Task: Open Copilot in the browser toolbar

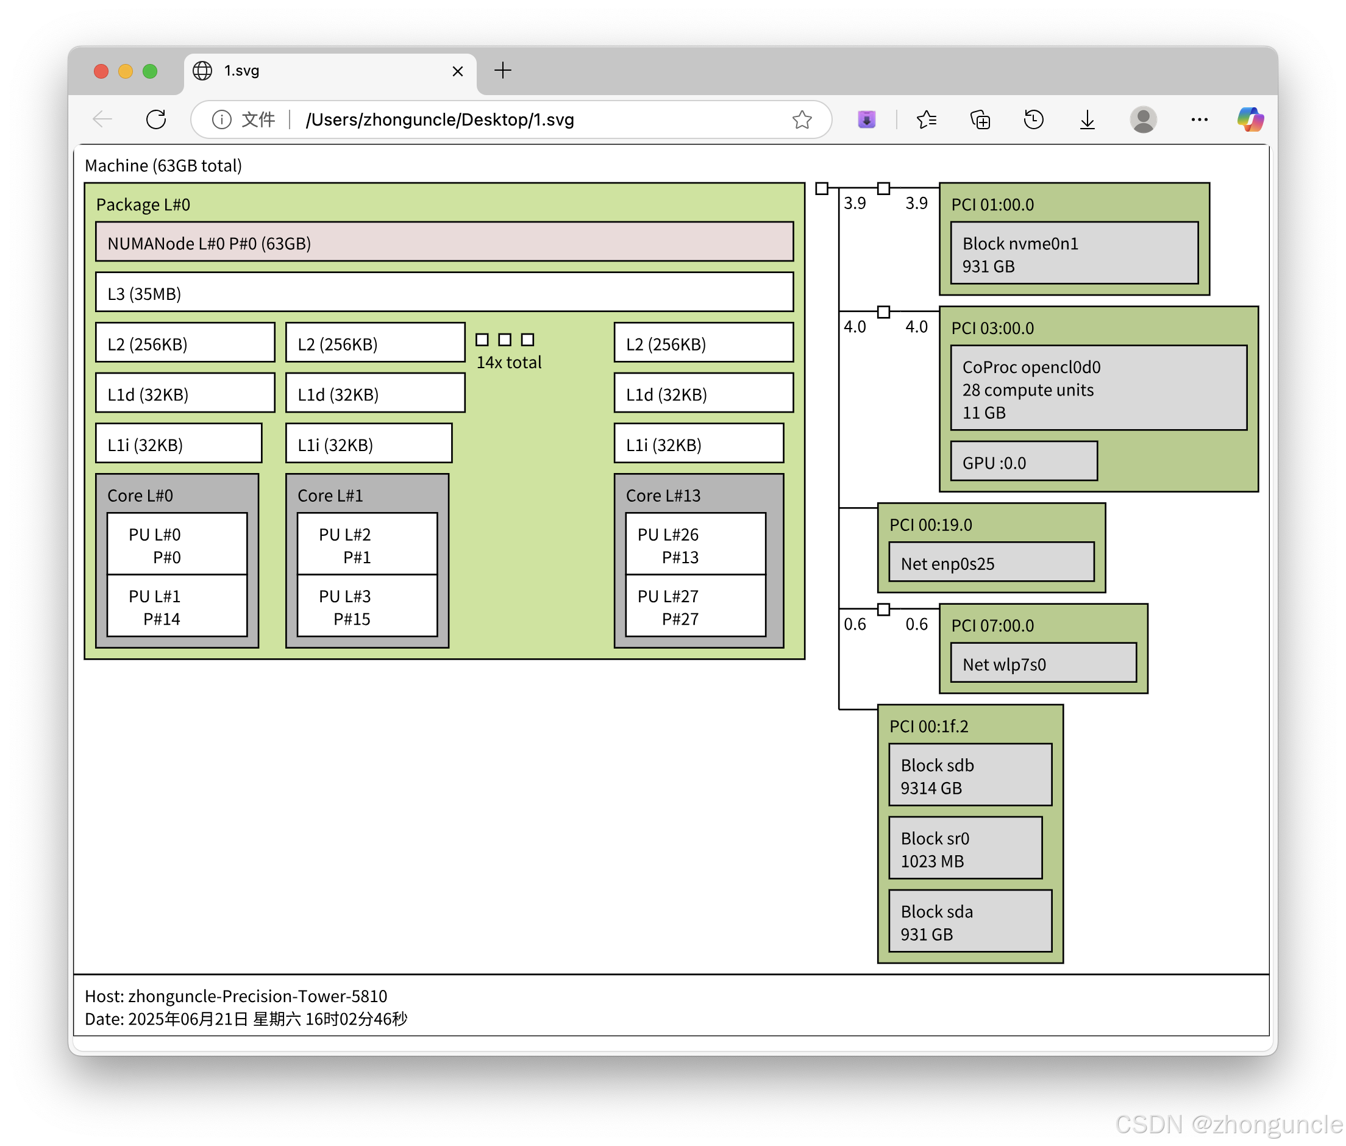Action: pos(1250,119)
